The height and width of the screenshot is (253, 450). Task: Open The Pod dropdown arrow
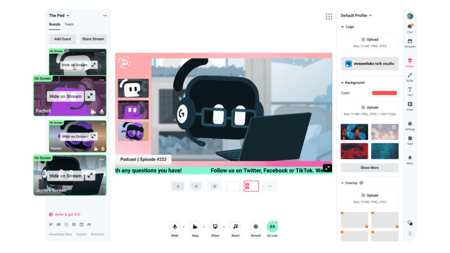tap(68, 16)
